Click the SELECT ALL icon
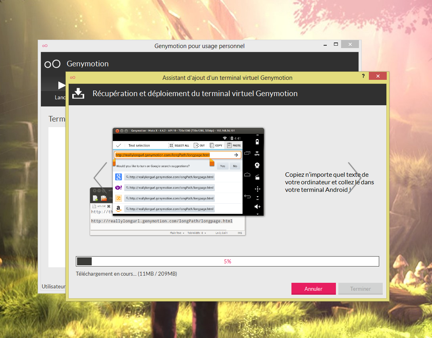Viewport: 432px width, 338px height. [x=171, y=145]
